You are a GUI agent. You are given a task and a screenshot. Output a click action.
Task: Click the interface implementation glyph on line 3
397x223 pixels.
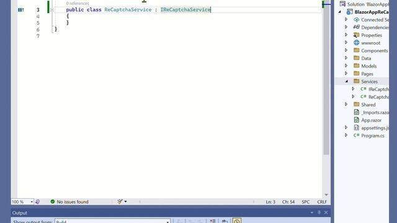tap(21, 10)
